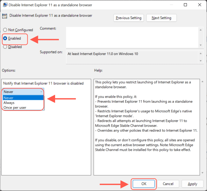Click the Supported on box scroll up arrow
Viewport: 207px width, 191px height.
(x=201, y=53)
